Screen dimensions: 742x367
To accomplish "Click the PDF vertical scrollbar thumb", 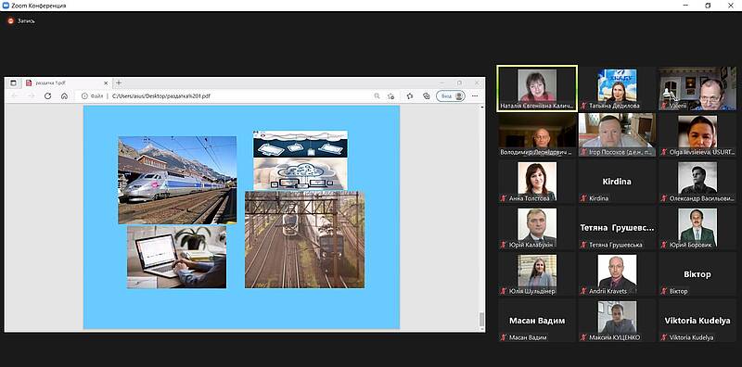I will pos(481,320).
